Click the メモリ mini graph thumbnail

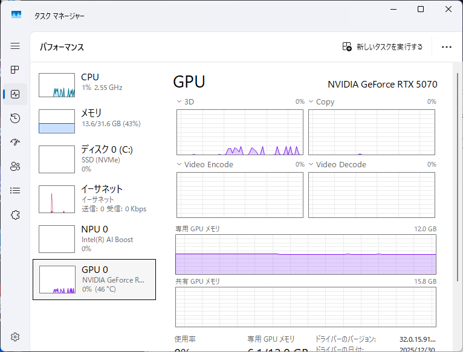tap(57, 121)
